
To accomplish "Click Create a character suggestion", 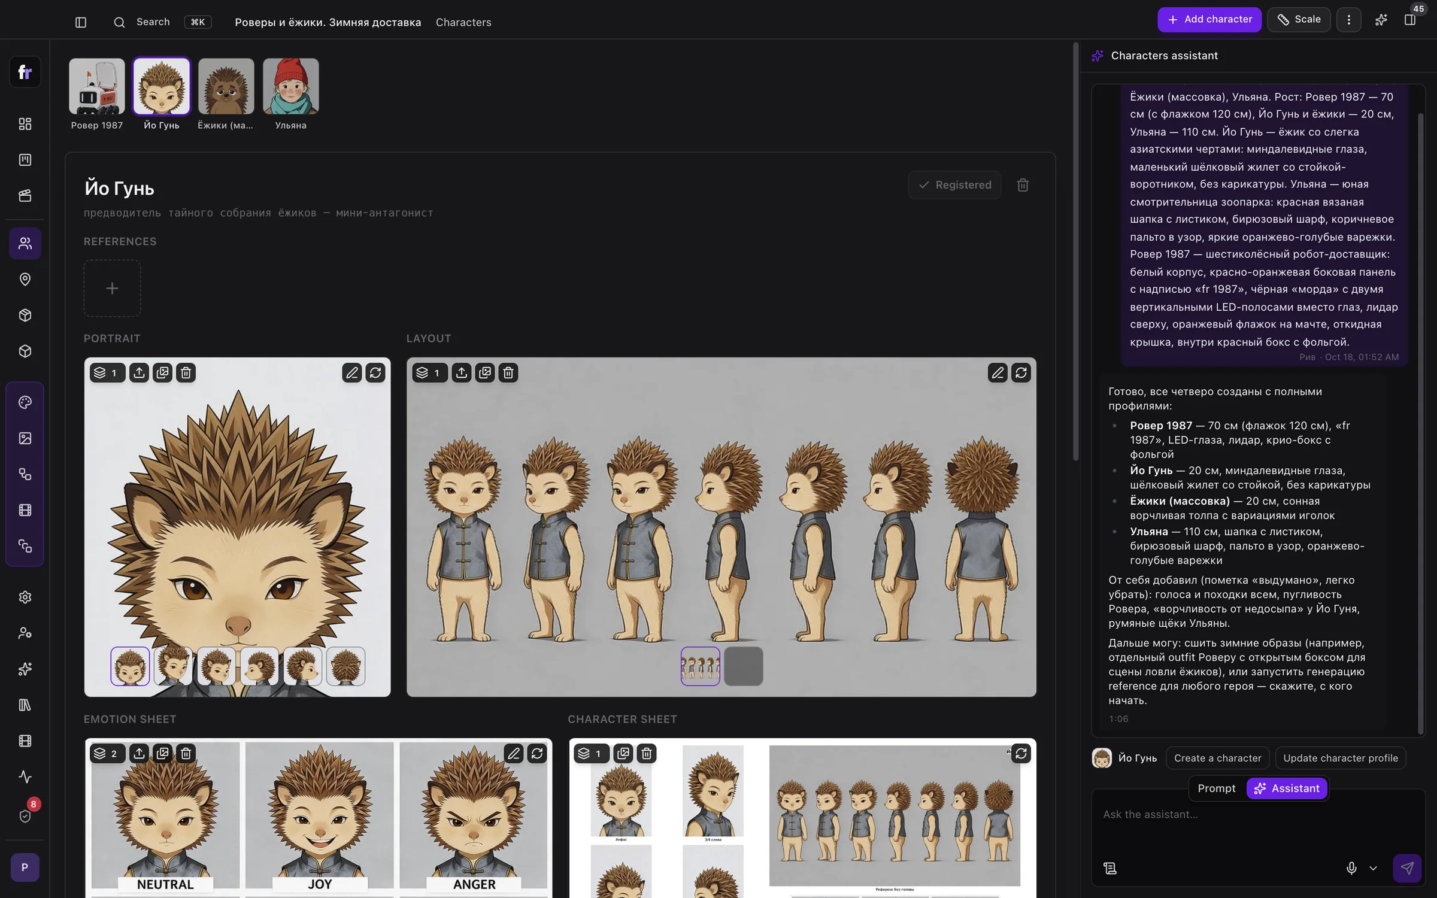I will 1217,758.
